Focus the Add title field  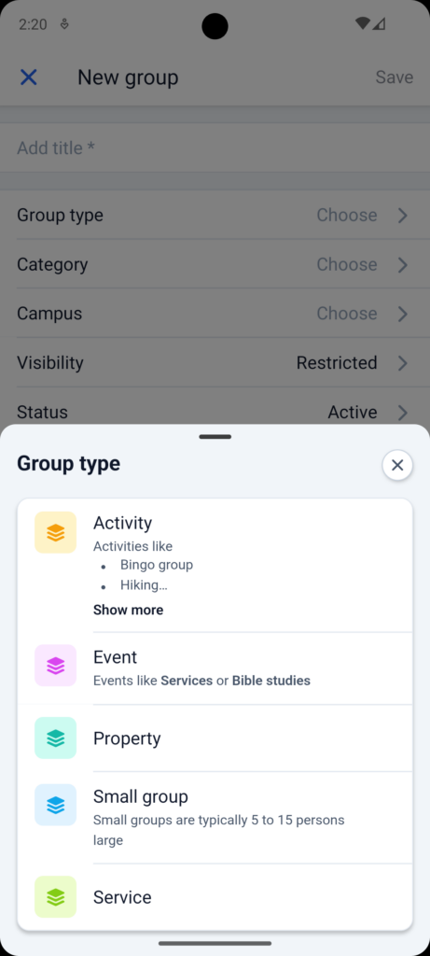[215, 148]
